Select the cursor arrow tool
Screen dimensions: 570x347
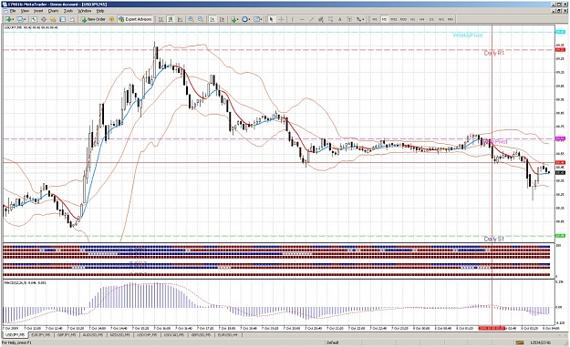[x=271, y=19]
